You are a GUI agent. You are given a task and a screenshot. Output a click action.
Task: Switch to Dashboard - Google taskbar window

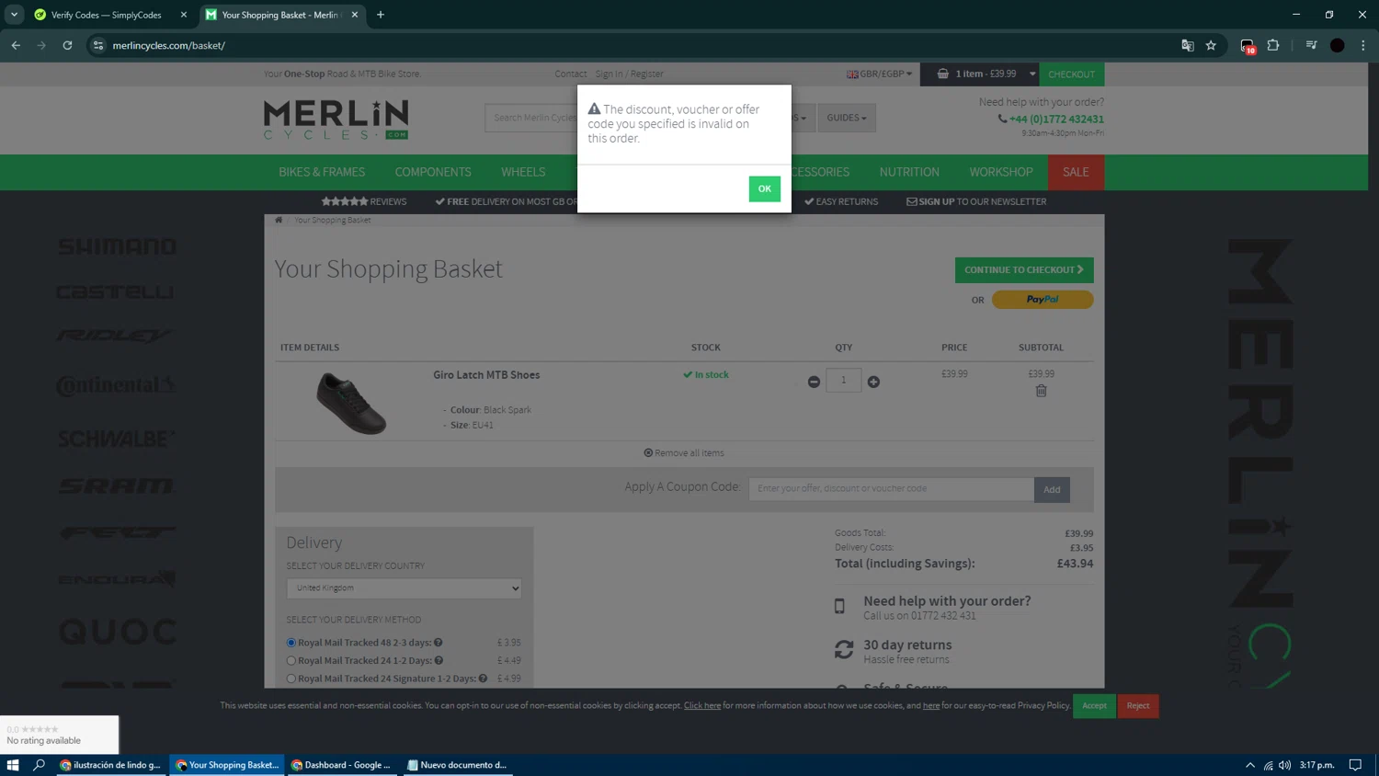tap(341, 765)
